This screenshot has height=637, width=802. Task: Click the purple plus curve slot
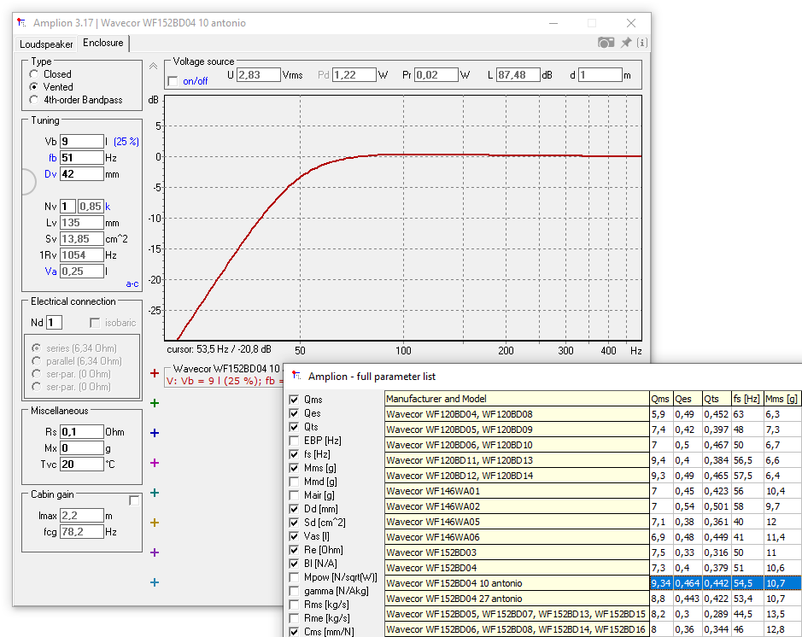(x=155, y=552)
